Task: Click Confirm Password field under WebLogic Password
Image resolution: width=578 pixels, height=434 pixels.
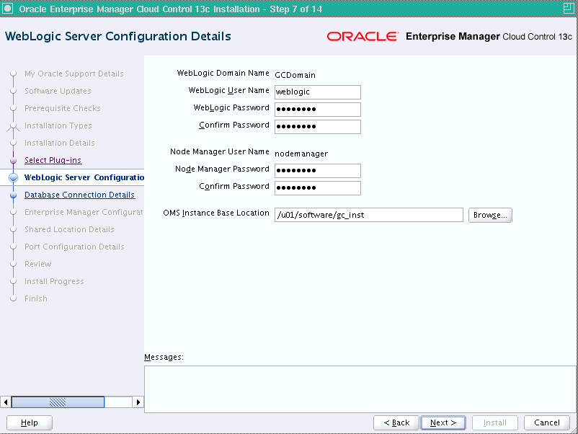Action: (x=317, y=127)
